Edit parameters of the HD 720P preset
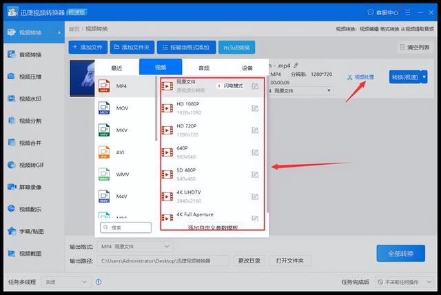Image resolution: width=441 pixels, height=295 pixels. pos(255,130)
